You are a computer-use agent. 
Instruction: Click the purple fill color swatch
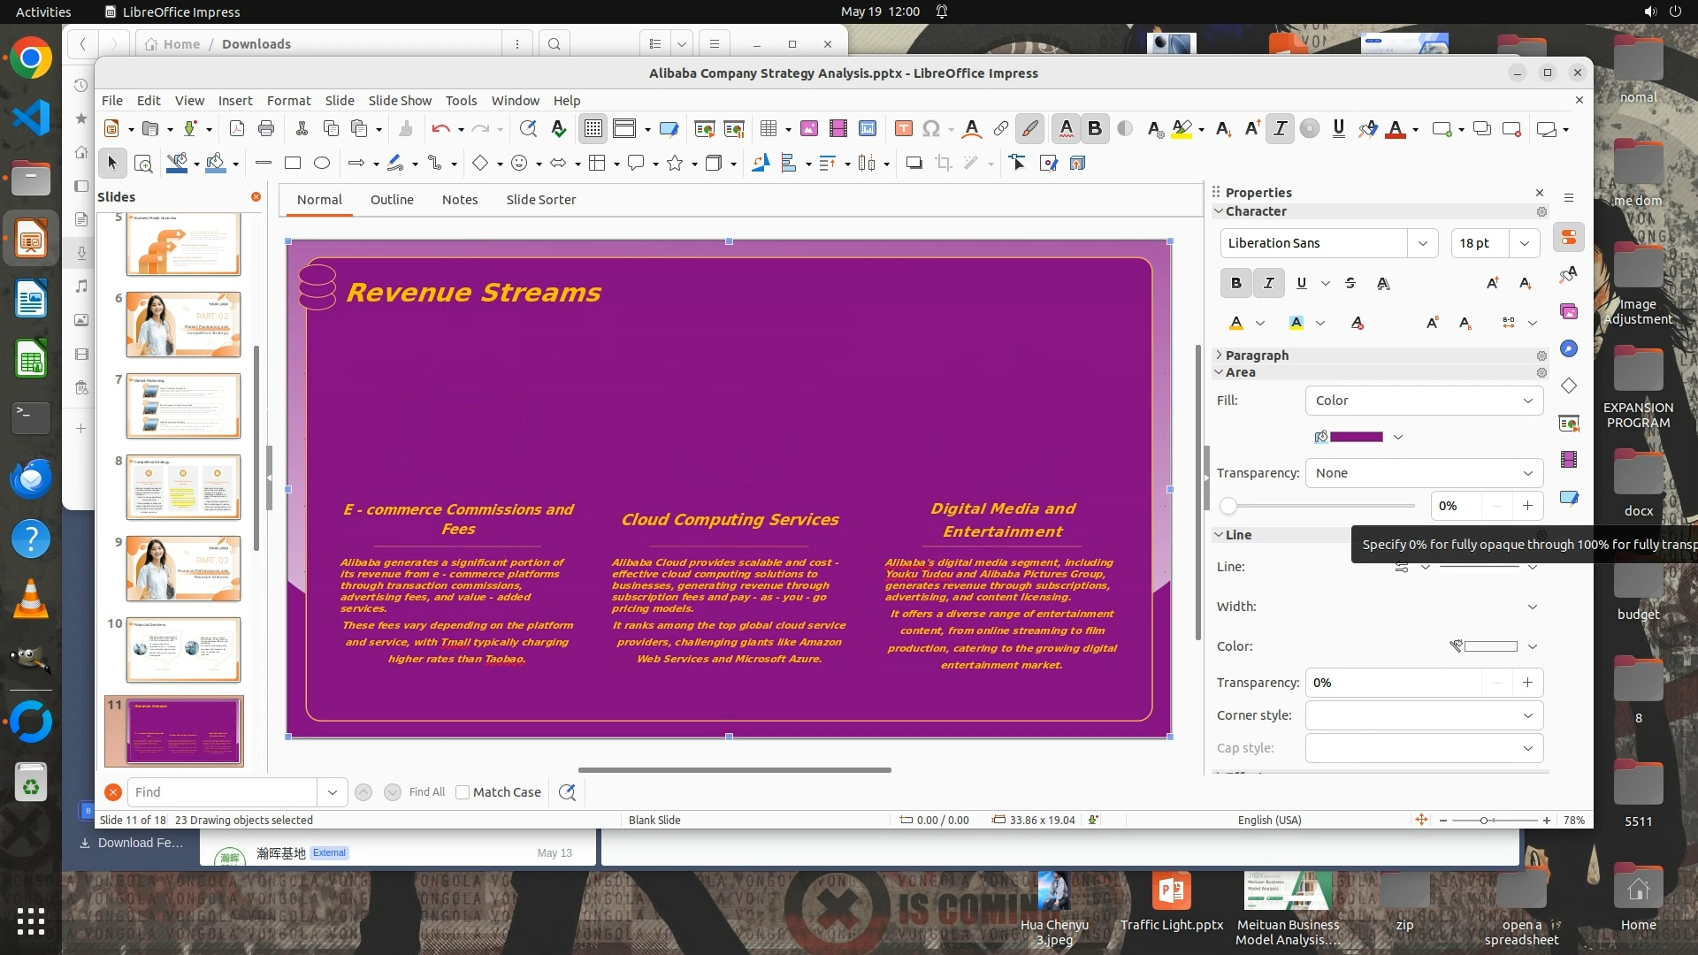click(1356, 437)
